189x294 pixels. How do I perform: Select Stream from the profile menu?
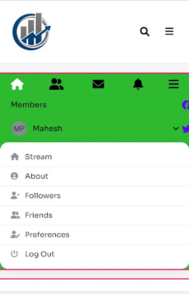tap(94, 157)
